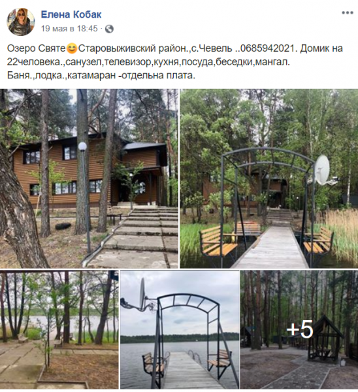Click the +5 overlay counter text
Viewport: 358px width, 392px height.
click(300, 329)
